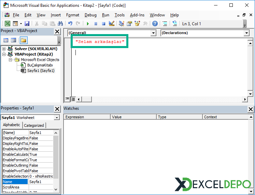Click the Indent toolbar icon
Viewport: 255px width, 195px height.
tap(165, 24)
